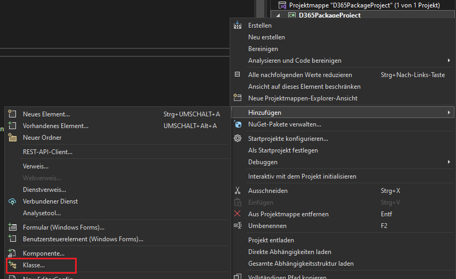
Task: Expand the Hinzufügen submenu arrow
Action: tap(449, 112)
